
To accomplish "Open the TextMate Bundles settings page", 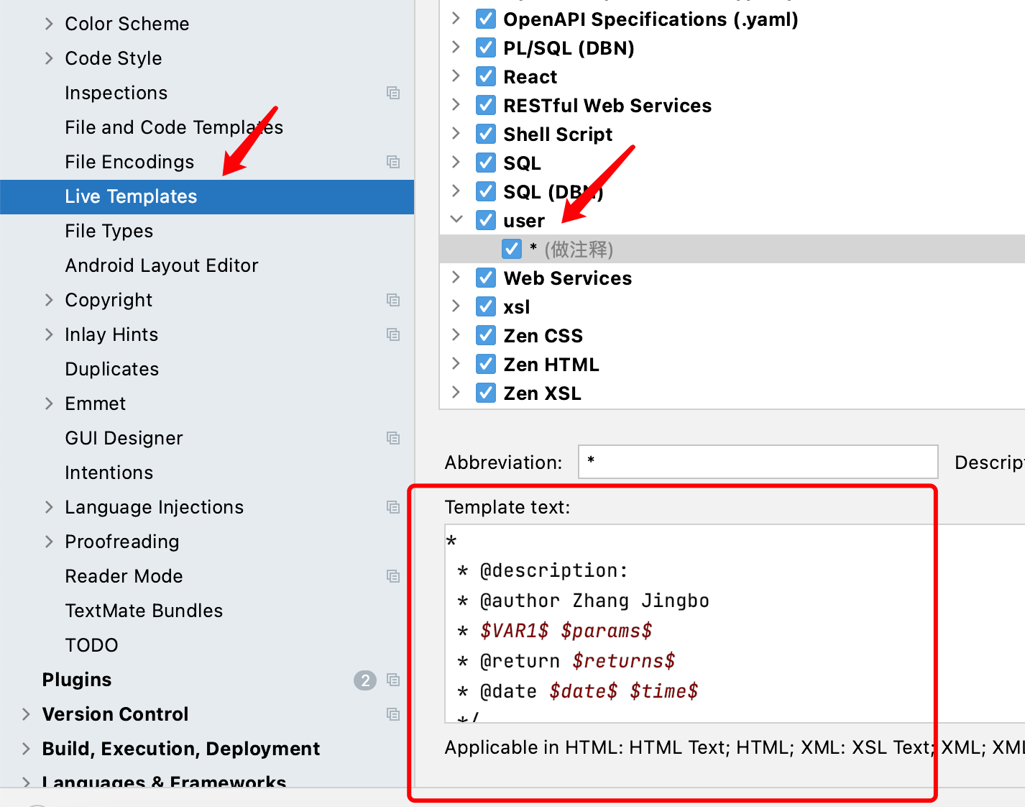I will 144,611.
